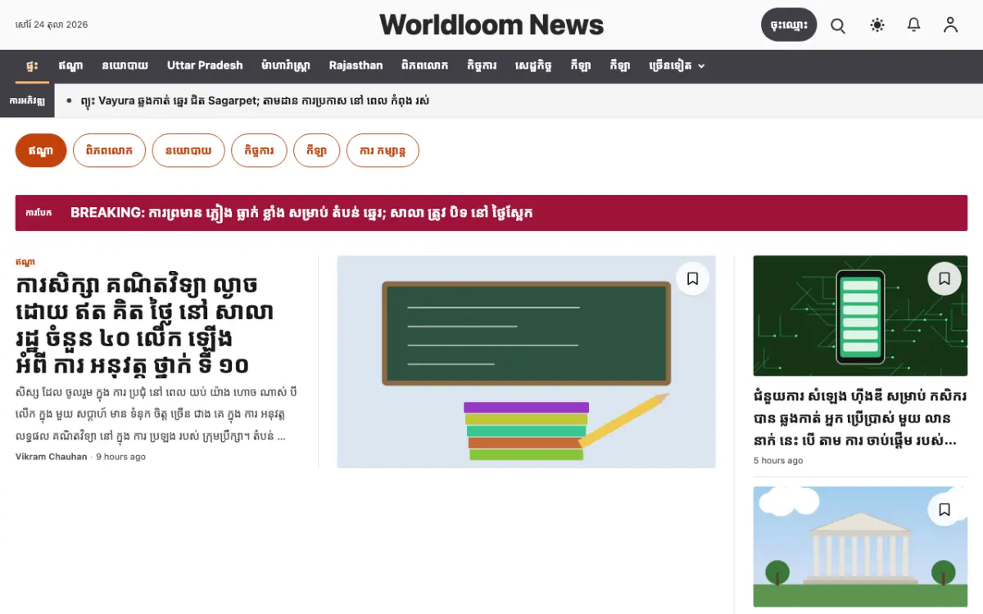Select the កីឡា pill filter
This screenshot has width=983, height=614.
[316, 151]
